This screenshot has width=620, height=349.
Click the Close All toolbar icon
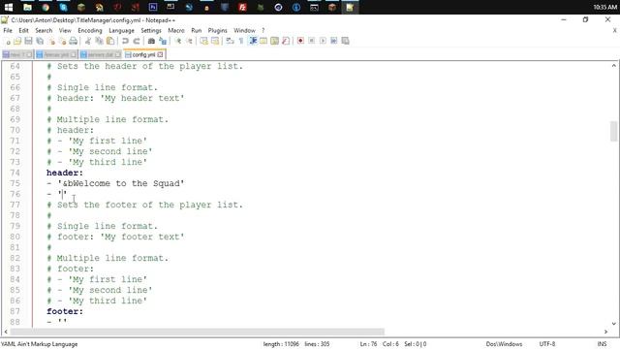62,41
